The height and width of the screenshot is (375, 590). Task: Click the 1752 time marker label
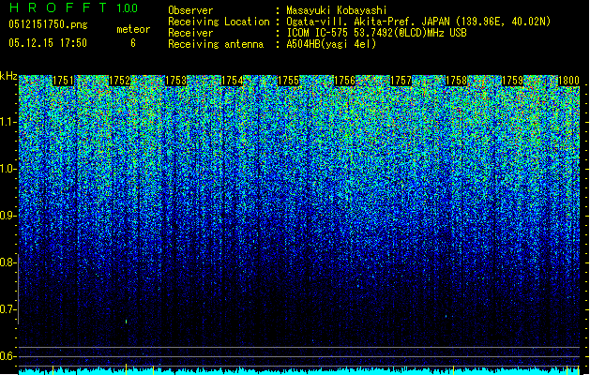point(120,81)
